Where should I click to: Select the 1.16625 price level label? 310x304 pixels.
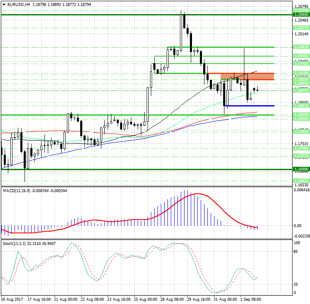(x=301, y=181)
